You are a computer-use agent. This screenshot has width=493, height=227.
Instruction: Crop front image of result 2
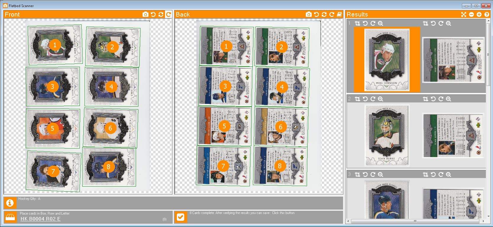[358, 99]
